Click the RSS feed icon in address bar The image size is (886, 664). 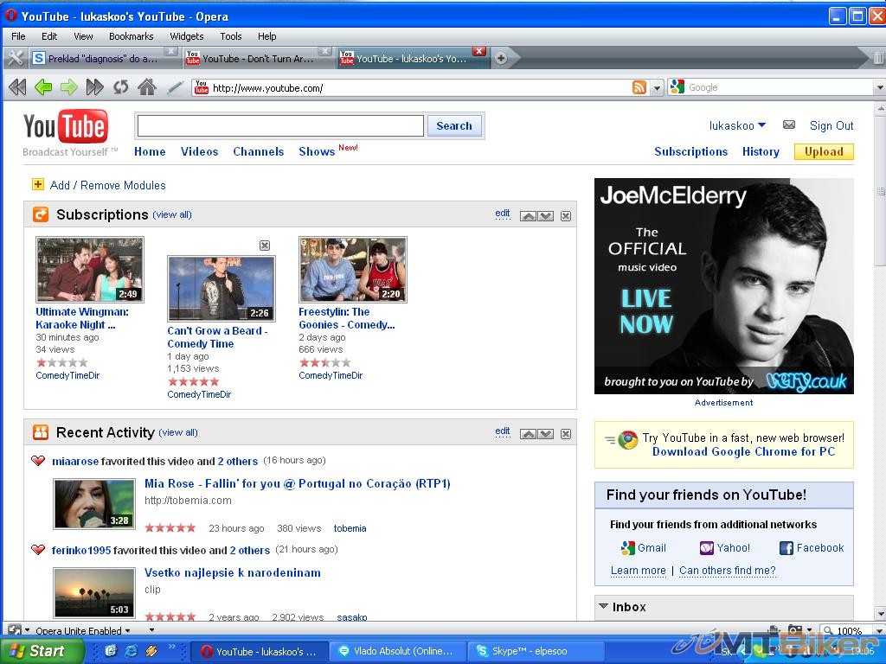(639, 87)
